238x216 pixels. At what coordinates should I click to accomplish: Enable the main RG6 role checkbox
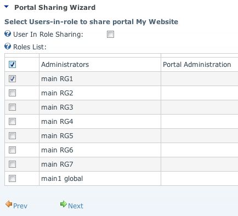[x=12, y=150]
